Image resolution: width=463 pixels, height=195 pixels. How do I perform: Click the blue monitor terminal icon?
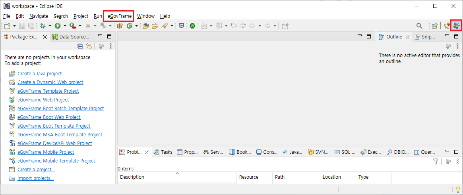(182, 26)
